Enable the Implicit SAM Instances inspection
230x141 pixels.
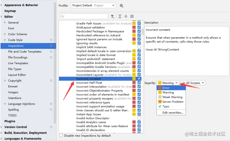pyautogui.click(x=139, y=47)
